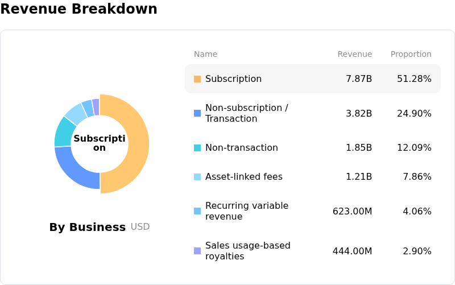Click the Recurring variable revenue color swatch
455x285 pixels.
[x=197, y=211]
